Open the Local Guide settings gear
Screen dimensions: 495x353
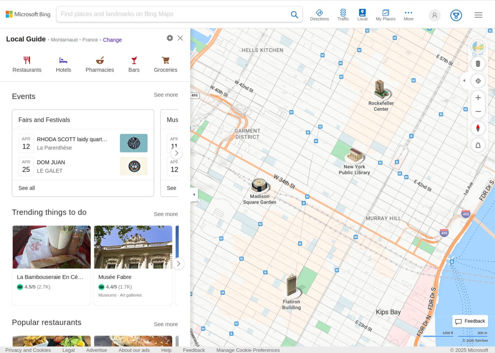(x=170, y=38)
